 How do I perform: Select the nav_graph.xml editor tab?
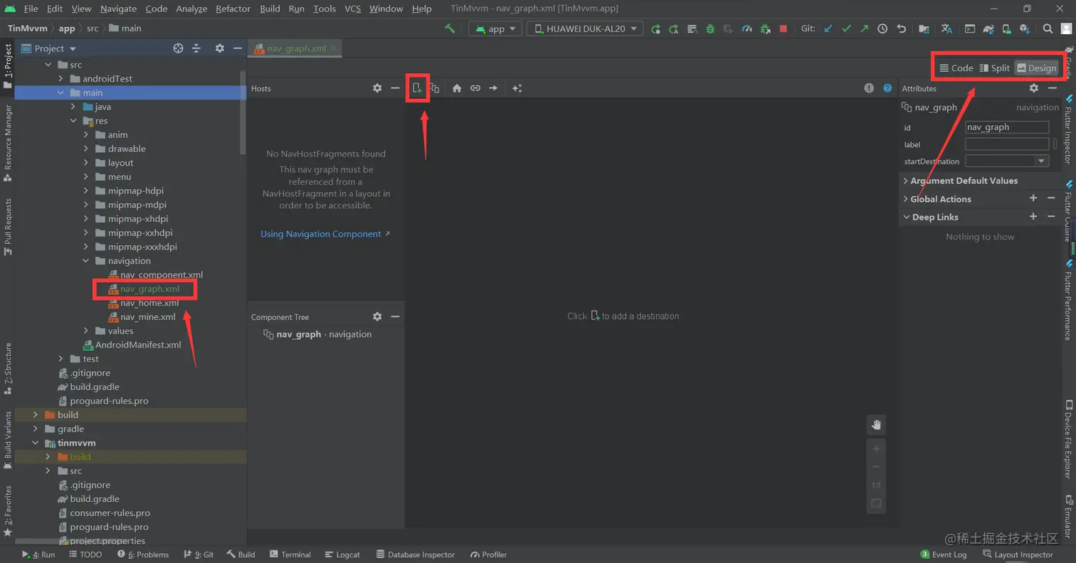[x=296, y=48]
